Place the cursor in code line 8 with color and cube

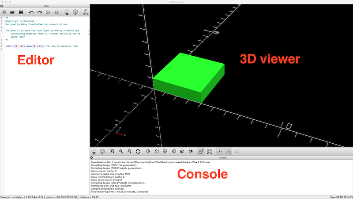(x=41, y=46)
